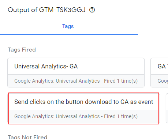Click the blank tab area right of Tags
168x139 pixels.
click(x=153, y=26)
